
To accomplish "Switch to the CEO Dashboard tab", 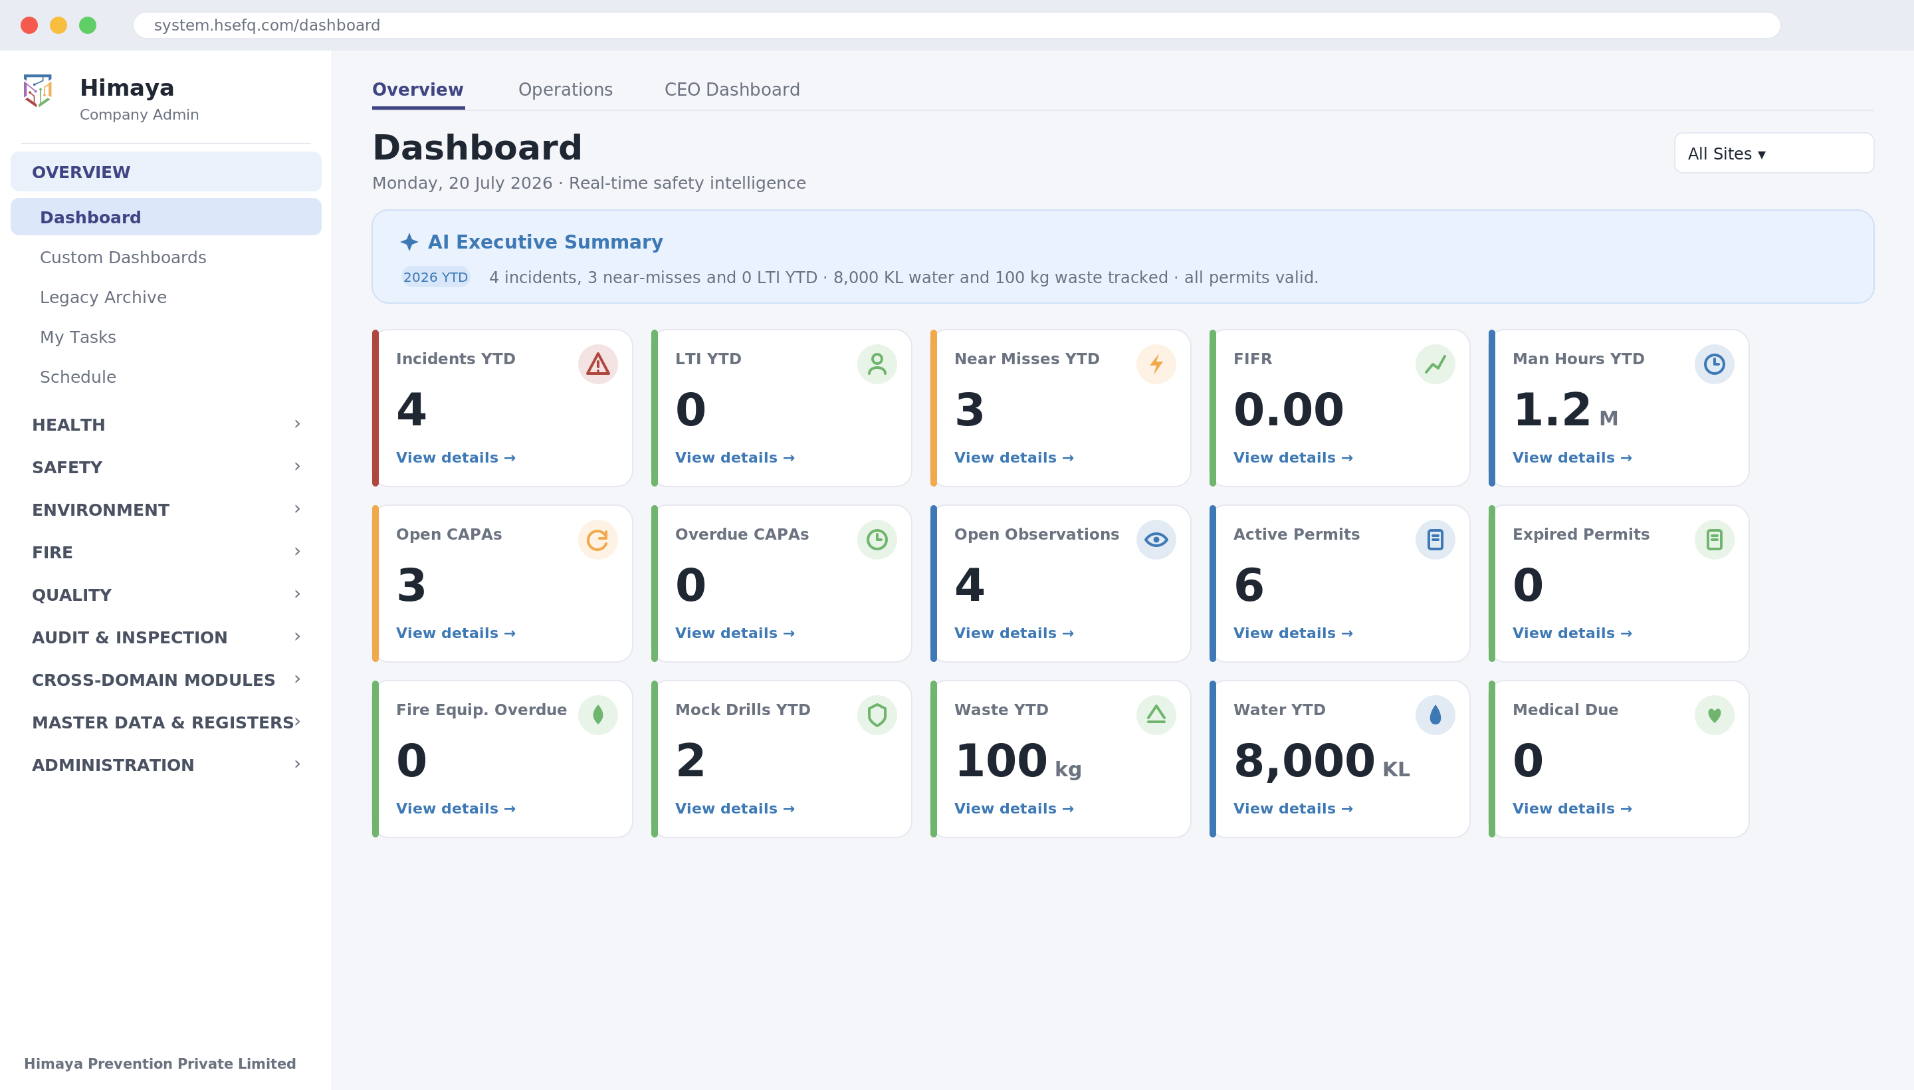I will click(x=732, y=90).
